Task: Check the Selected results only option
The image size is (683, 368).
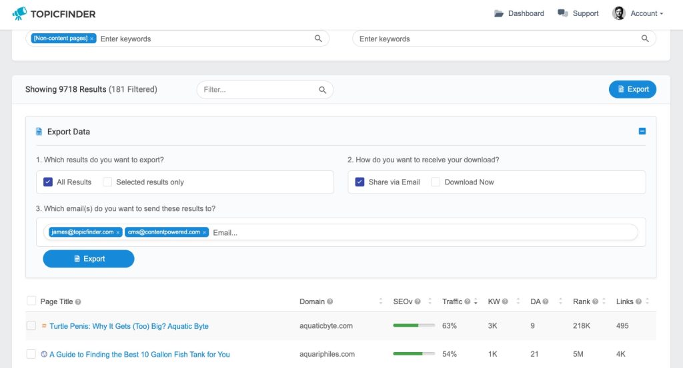Action: (x=107, y=182)
